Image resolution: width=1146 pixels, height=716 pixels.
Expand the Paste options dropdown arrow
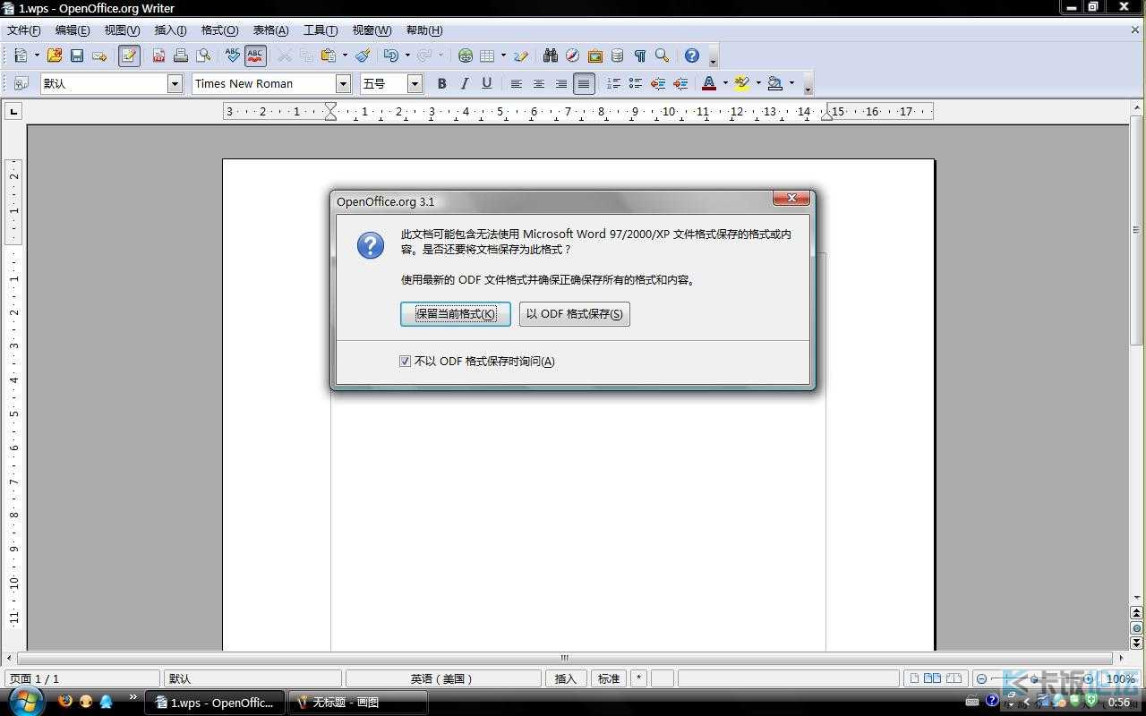(345, 55)
